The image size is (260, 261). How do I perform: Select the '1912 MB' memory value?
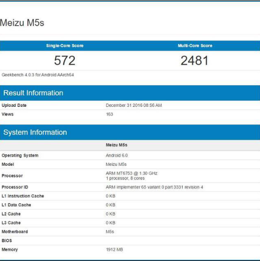click(115, 249)
